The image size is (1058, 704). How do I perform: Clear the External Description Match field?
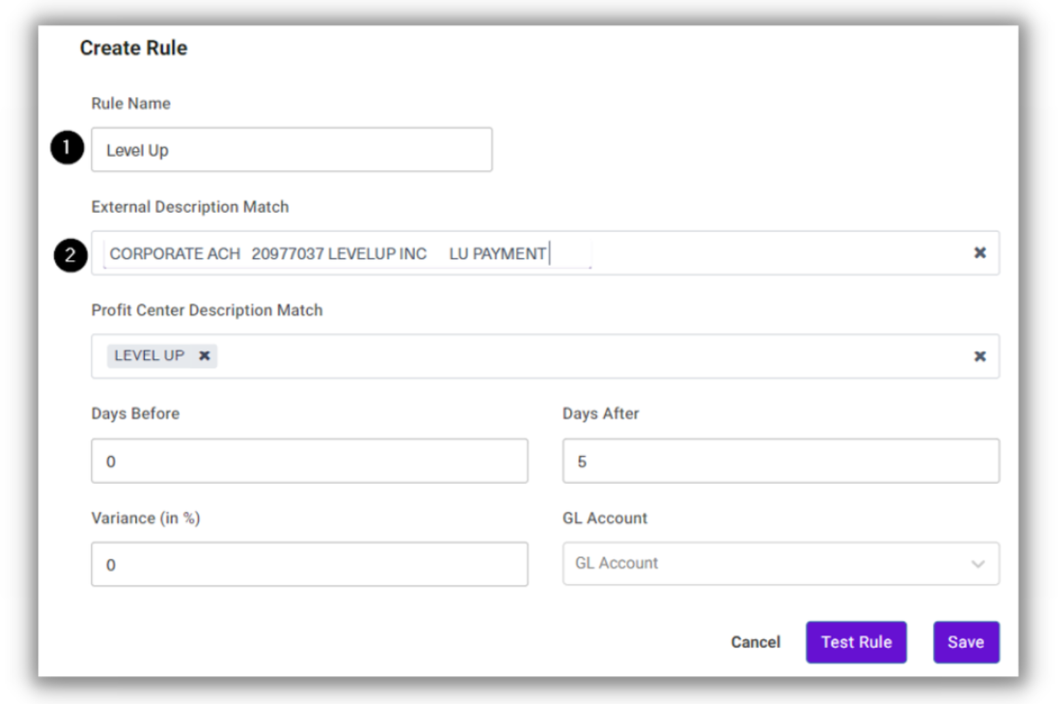[x=980, y=254]
